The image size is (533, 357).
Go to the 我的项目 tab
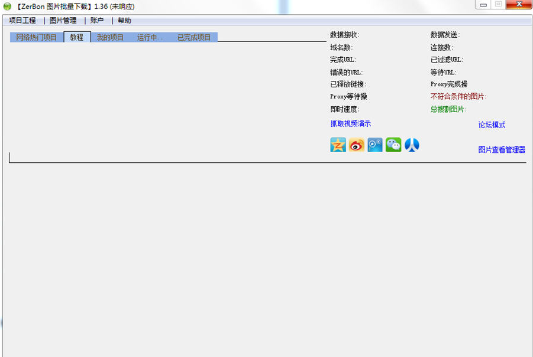coord(111,37)
